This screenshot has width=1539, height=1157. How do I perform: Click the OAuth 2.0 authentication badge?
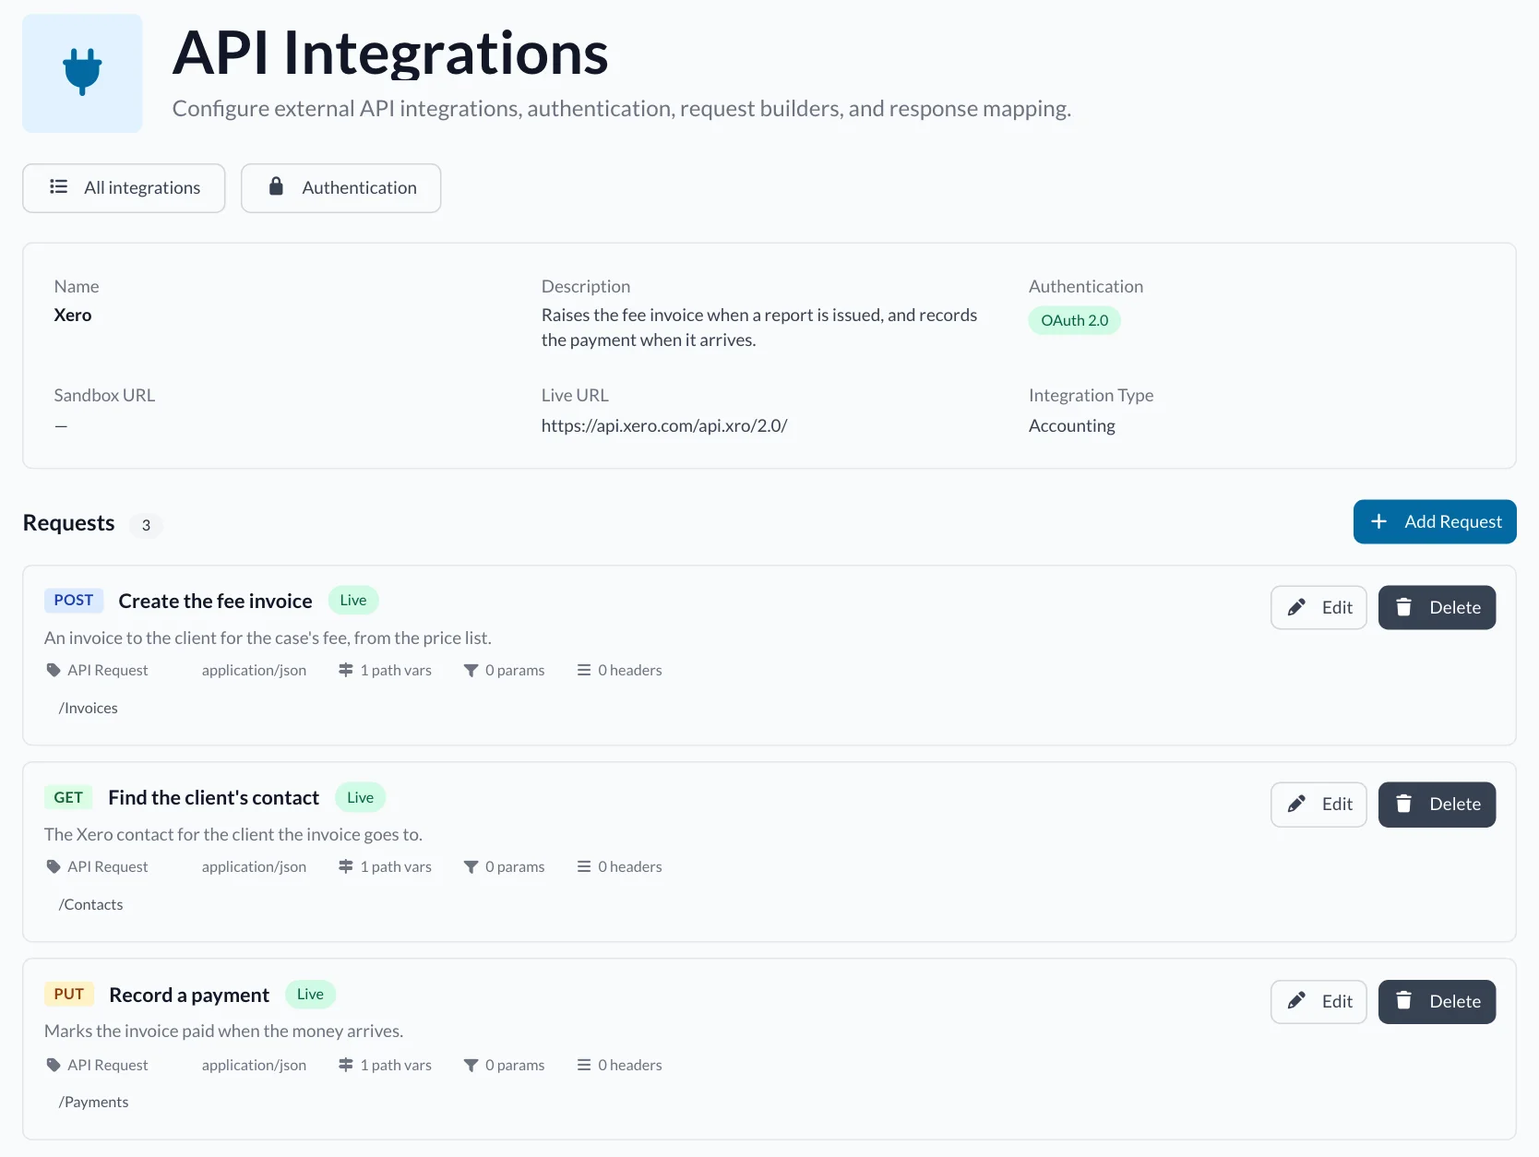pos(1074,320)
